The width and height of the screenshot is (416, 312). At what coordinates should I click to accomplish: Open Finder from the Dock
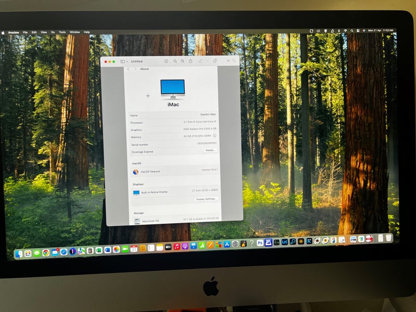click(x=19, y=254)
